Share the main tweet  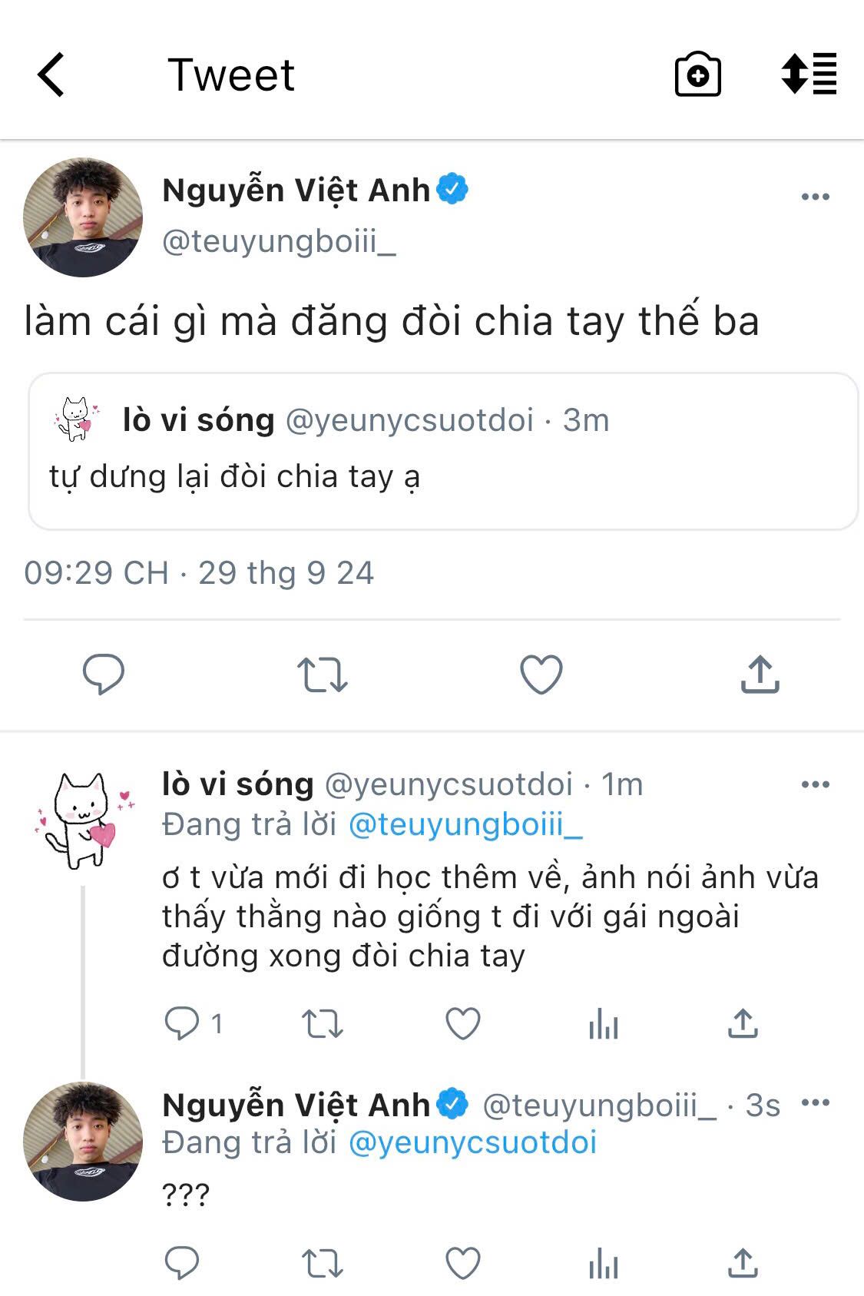760,674
